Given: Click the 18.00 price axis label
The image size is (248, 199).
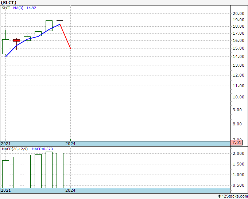Looking at the screenshot, I should [x=239, y=26].
